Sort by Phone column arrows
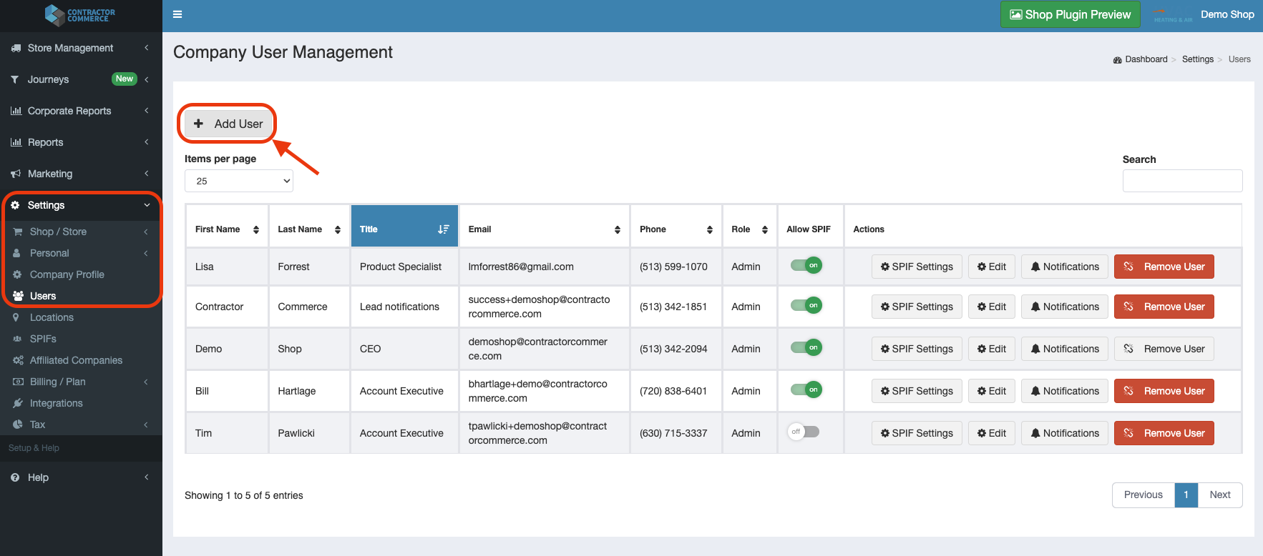 tap(710, 229)
